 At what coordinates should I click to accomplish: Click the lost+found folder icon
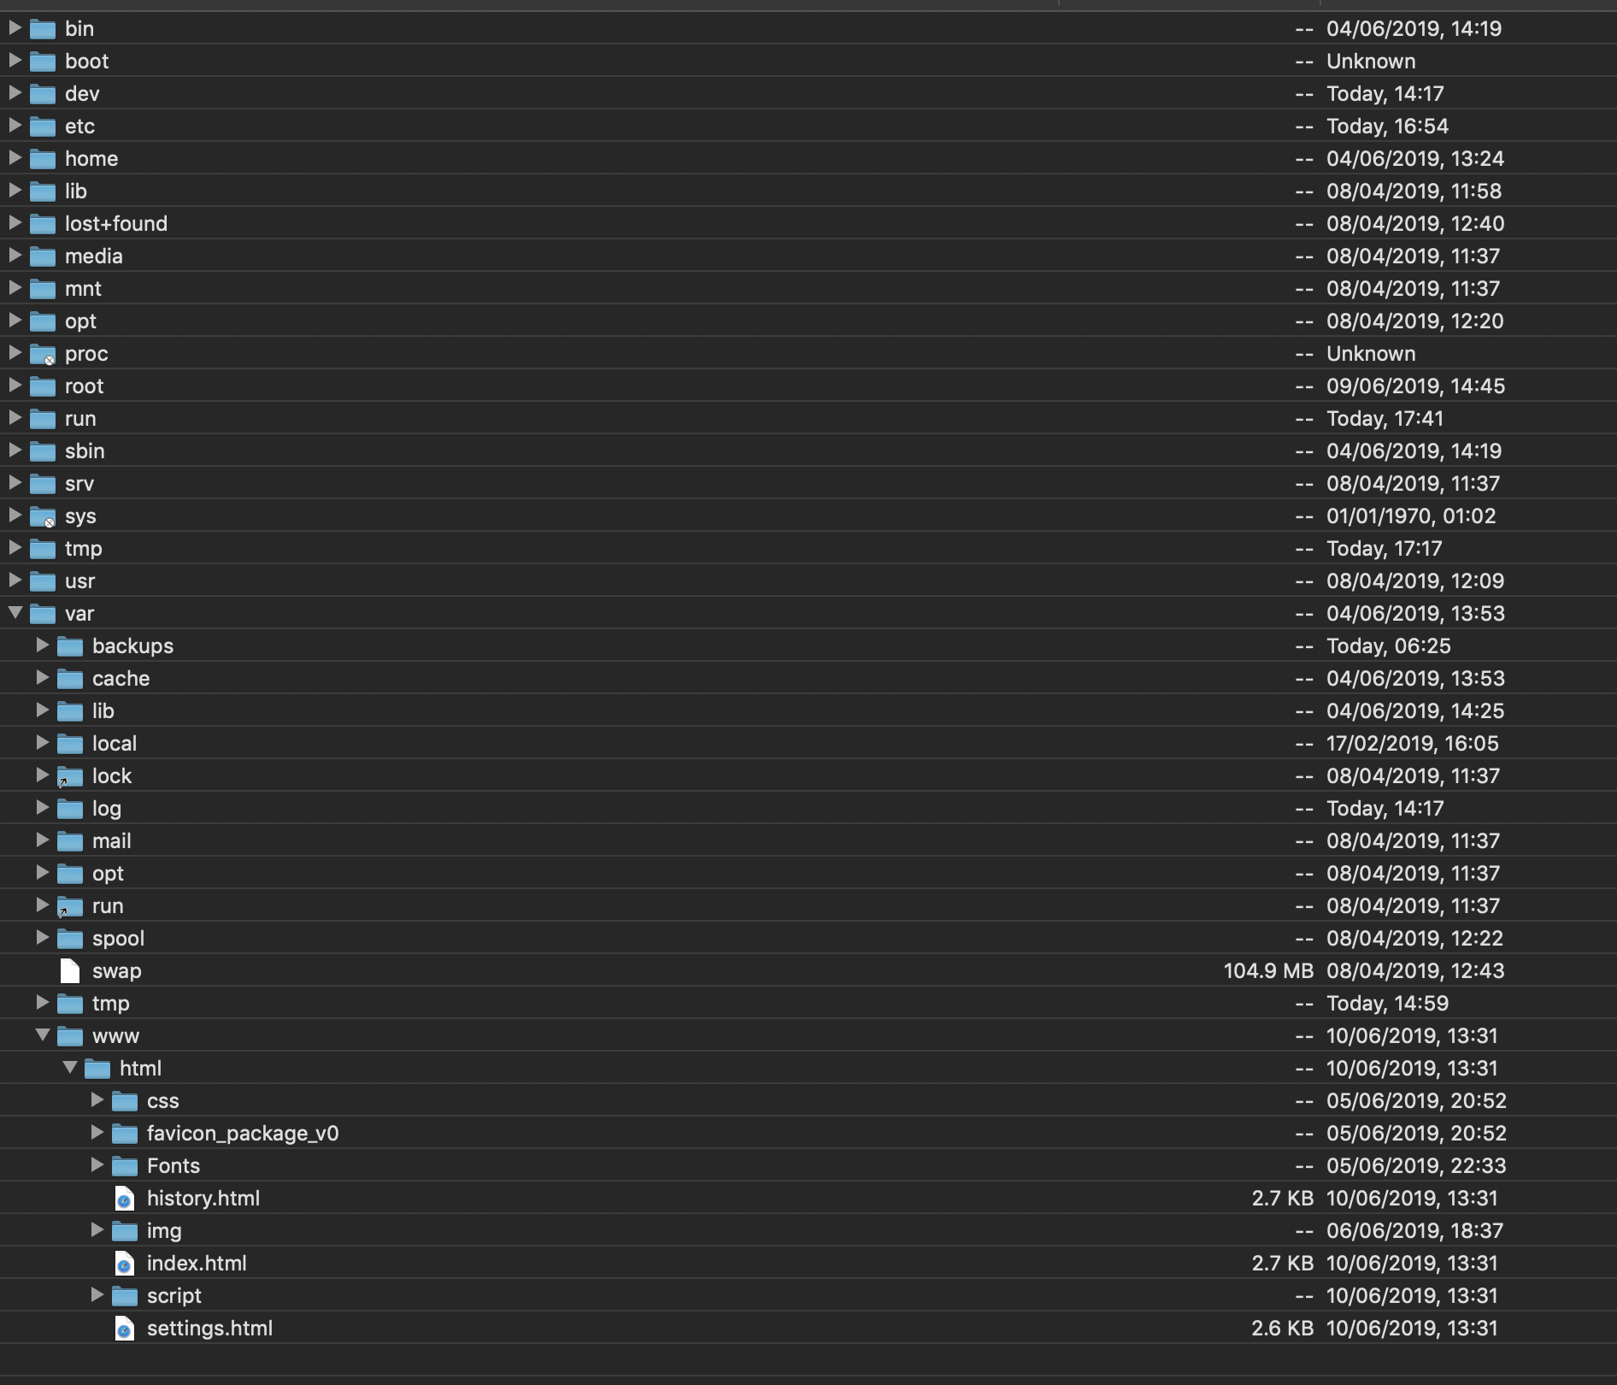(x=43, y=224)
